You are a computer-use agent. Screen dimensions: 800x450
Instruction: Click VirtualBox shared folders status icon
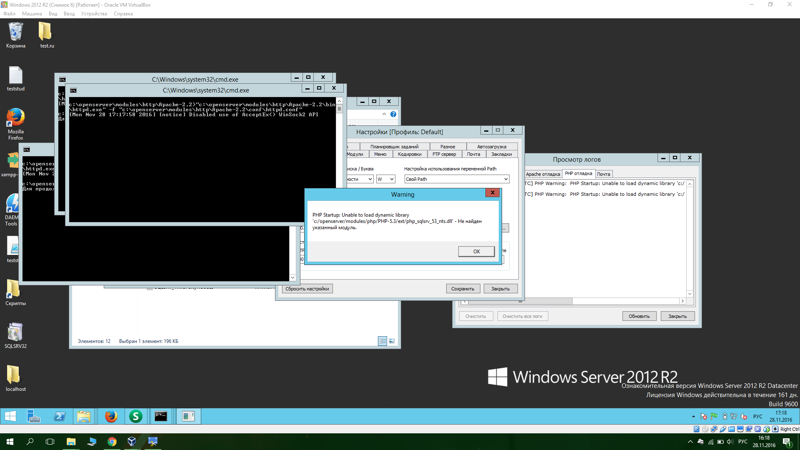click(x=731, y=429)
